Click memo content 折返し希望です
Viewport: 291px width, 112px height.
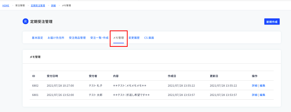(x=131, y=95)
